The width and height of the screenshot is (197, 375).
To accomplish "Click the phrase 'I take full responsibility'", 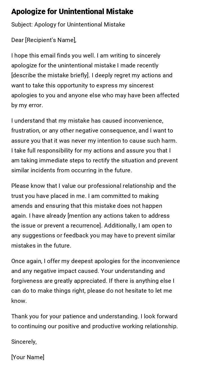I will [42, 151].
